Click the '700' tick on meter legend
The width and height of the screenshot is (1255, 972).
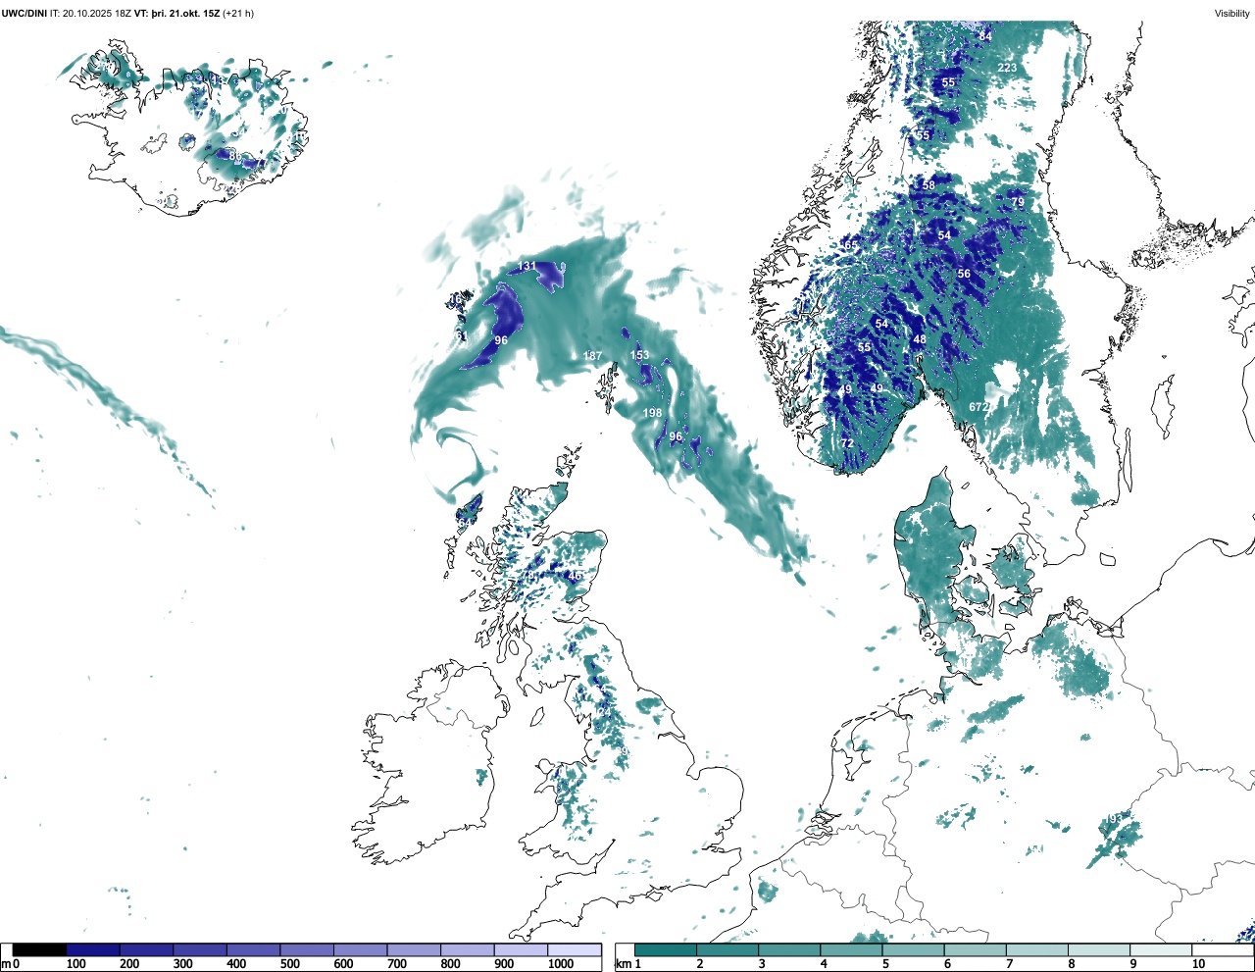point(397,964)
